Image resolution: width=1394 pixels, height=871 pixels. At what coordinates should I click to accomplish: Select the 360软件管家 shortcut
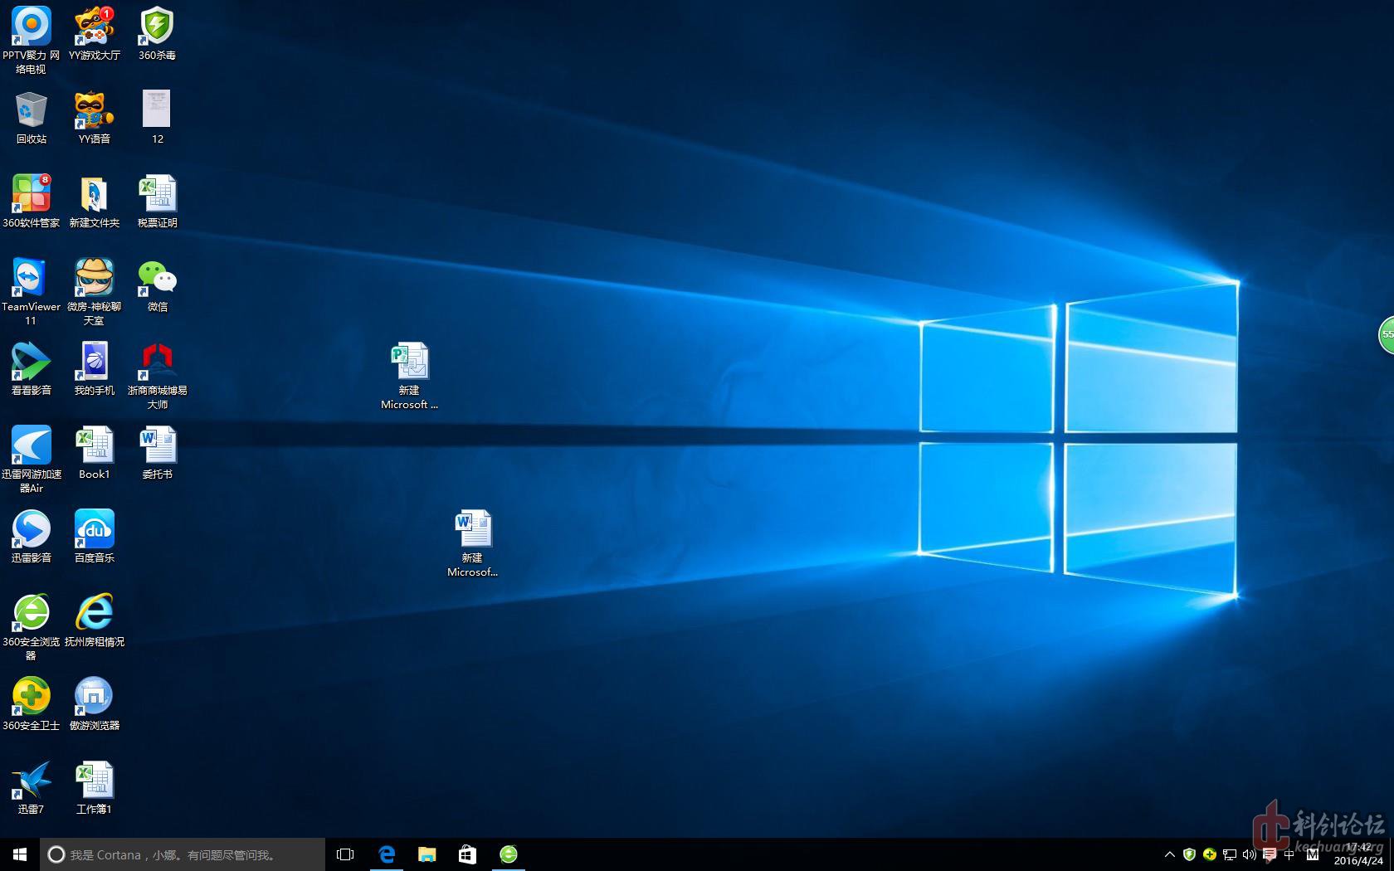[x=32, y=201]
